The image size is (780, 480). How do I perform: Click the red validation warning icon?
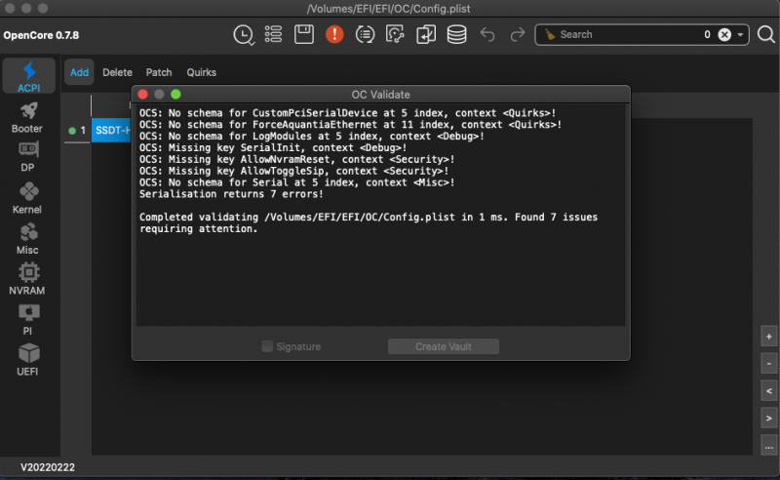334,34
